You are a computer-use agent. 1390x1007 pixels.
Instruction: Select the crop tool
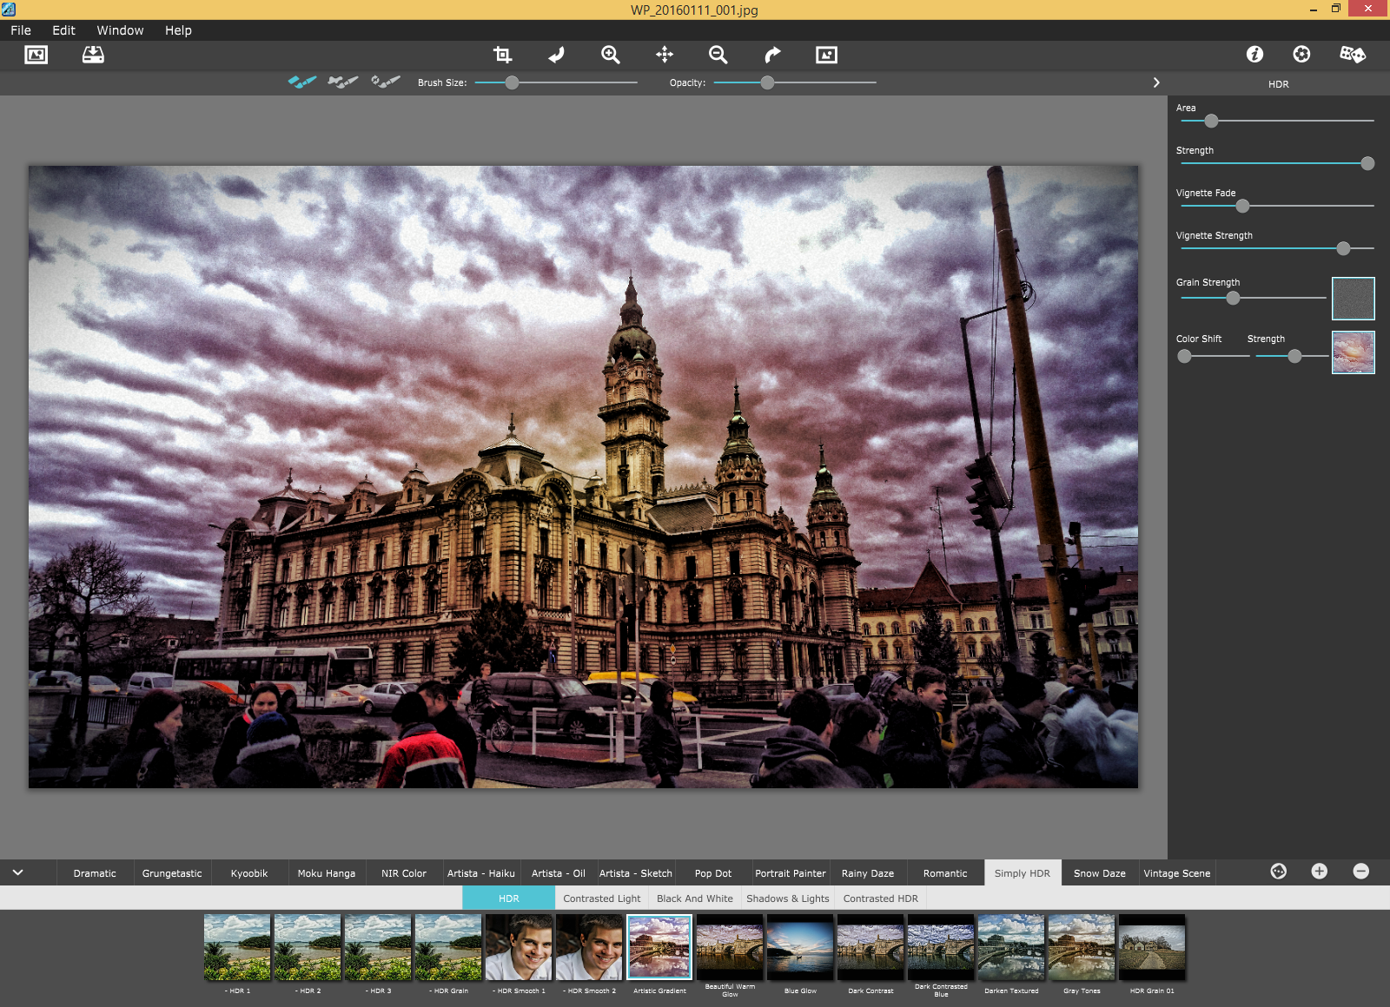[x=502, y=55]
